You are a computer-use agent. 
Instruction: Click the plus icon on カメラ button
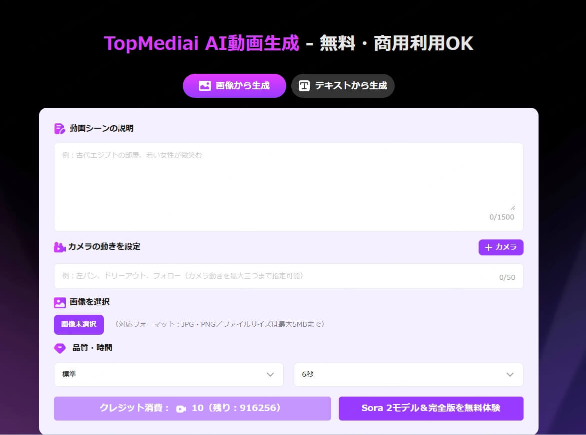click(489, 247)
